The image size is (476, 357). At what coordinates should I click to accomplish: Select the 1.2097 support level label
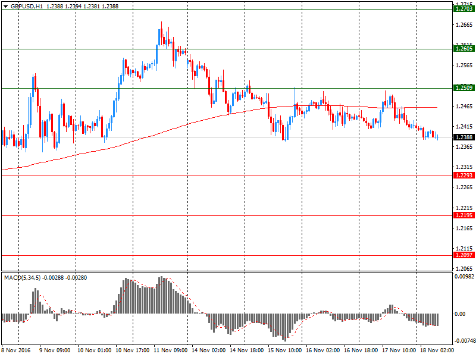(x=464, y=255)
